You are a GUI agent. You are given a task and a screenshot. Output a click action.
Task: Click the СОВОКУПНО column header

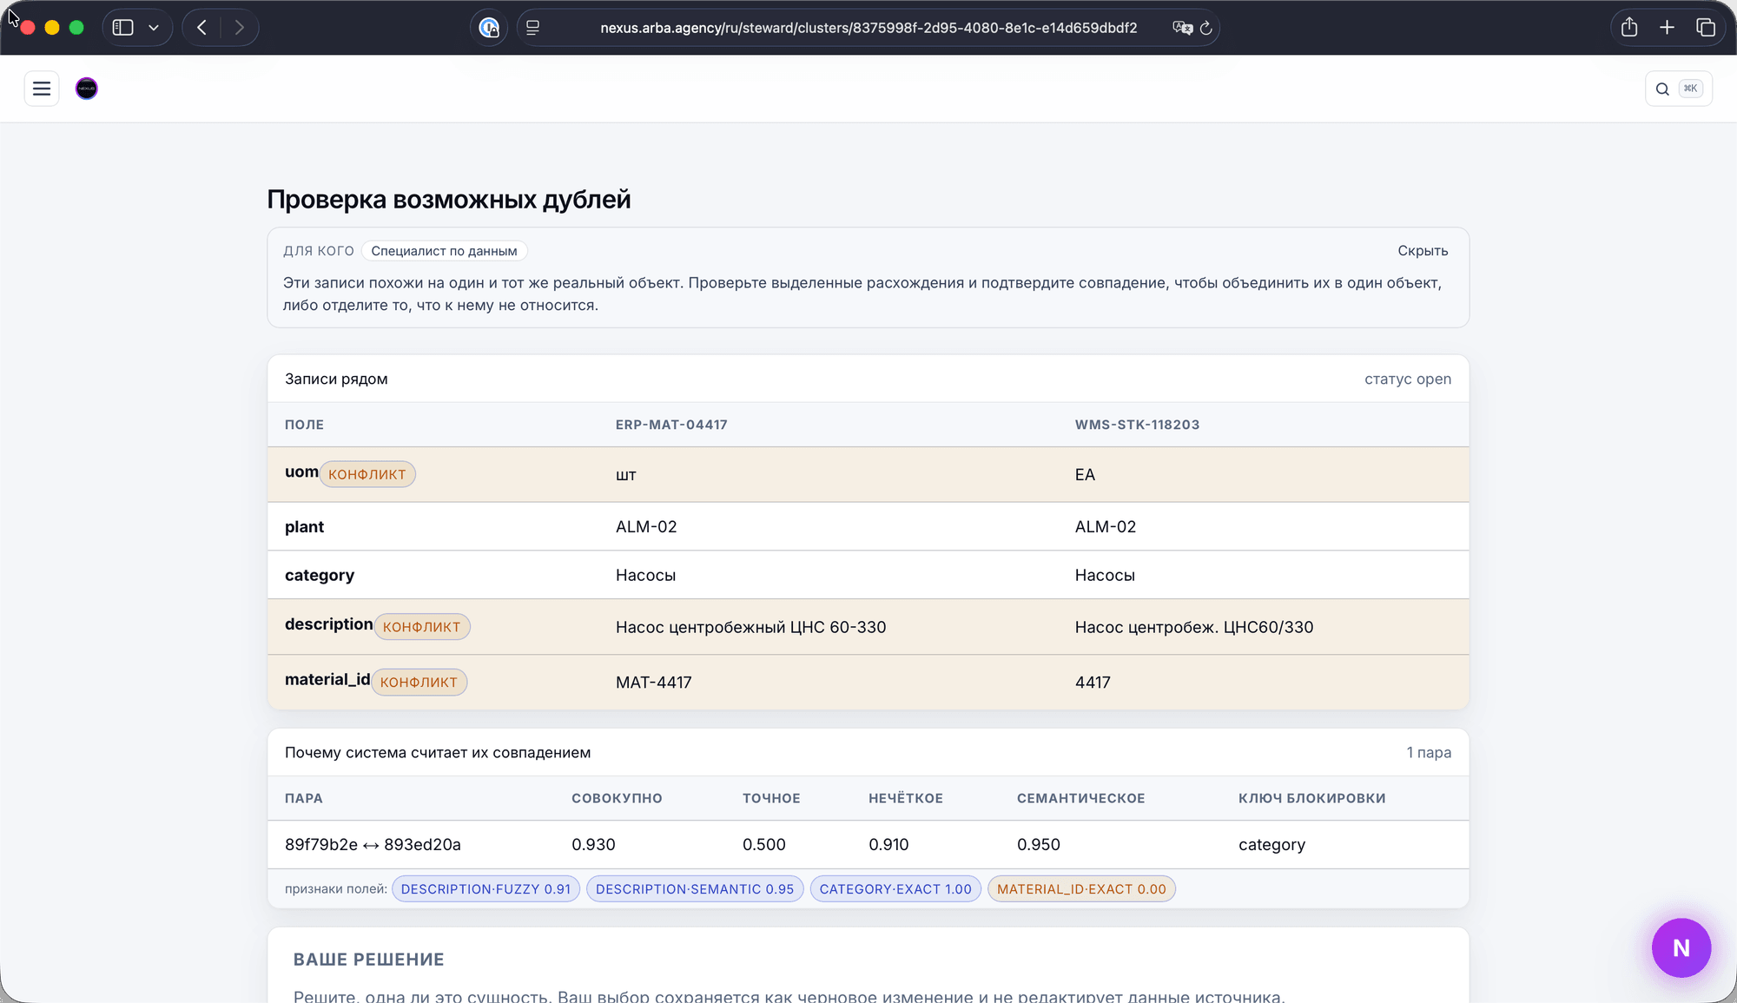617,798
